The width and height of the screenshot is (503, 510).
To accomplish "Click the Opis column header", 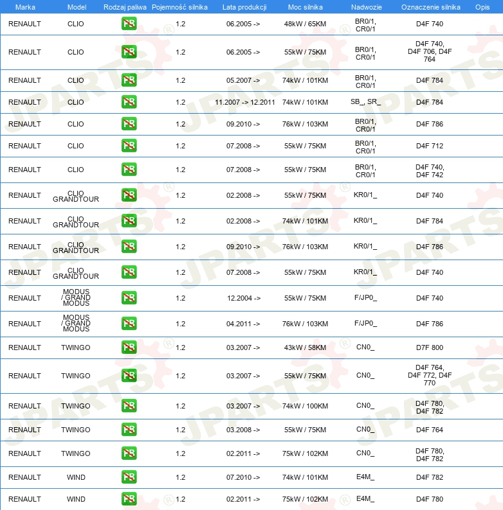I will pyautogui.click(x=482, y=7).
